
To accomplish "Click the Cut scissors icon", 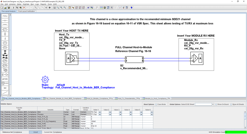I will point(13,8).
